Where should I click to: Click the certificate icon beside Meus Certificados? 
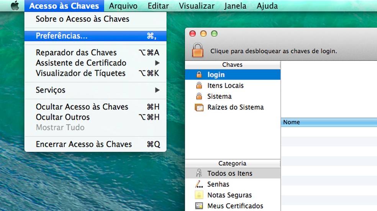[x=199, y=206]
